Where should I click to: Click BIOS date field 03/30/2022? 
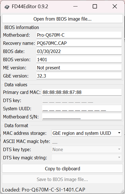click(x=79, y=51)
